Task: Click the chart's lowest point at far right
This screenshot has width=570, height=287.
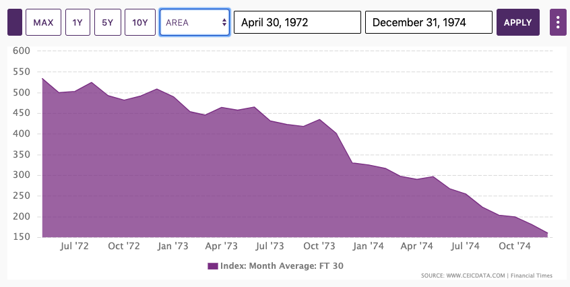Action: point(547,233)
